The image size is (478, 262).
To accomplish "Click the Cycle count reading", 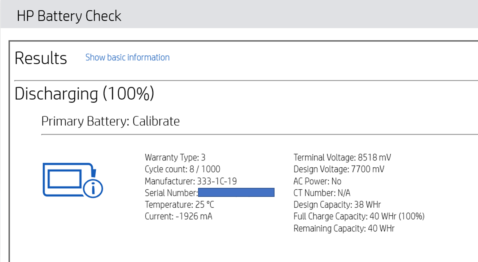I will click(182, 169).
